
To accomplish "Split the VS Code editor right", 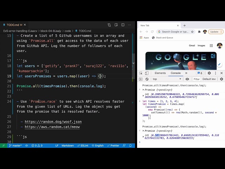I will (123, 25).
